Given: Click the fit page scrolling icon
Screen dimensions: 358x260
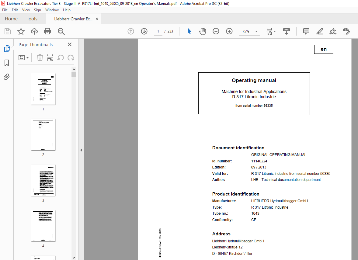Looking at the screenshot, I should pyautogui.click(x=269, y=31).
